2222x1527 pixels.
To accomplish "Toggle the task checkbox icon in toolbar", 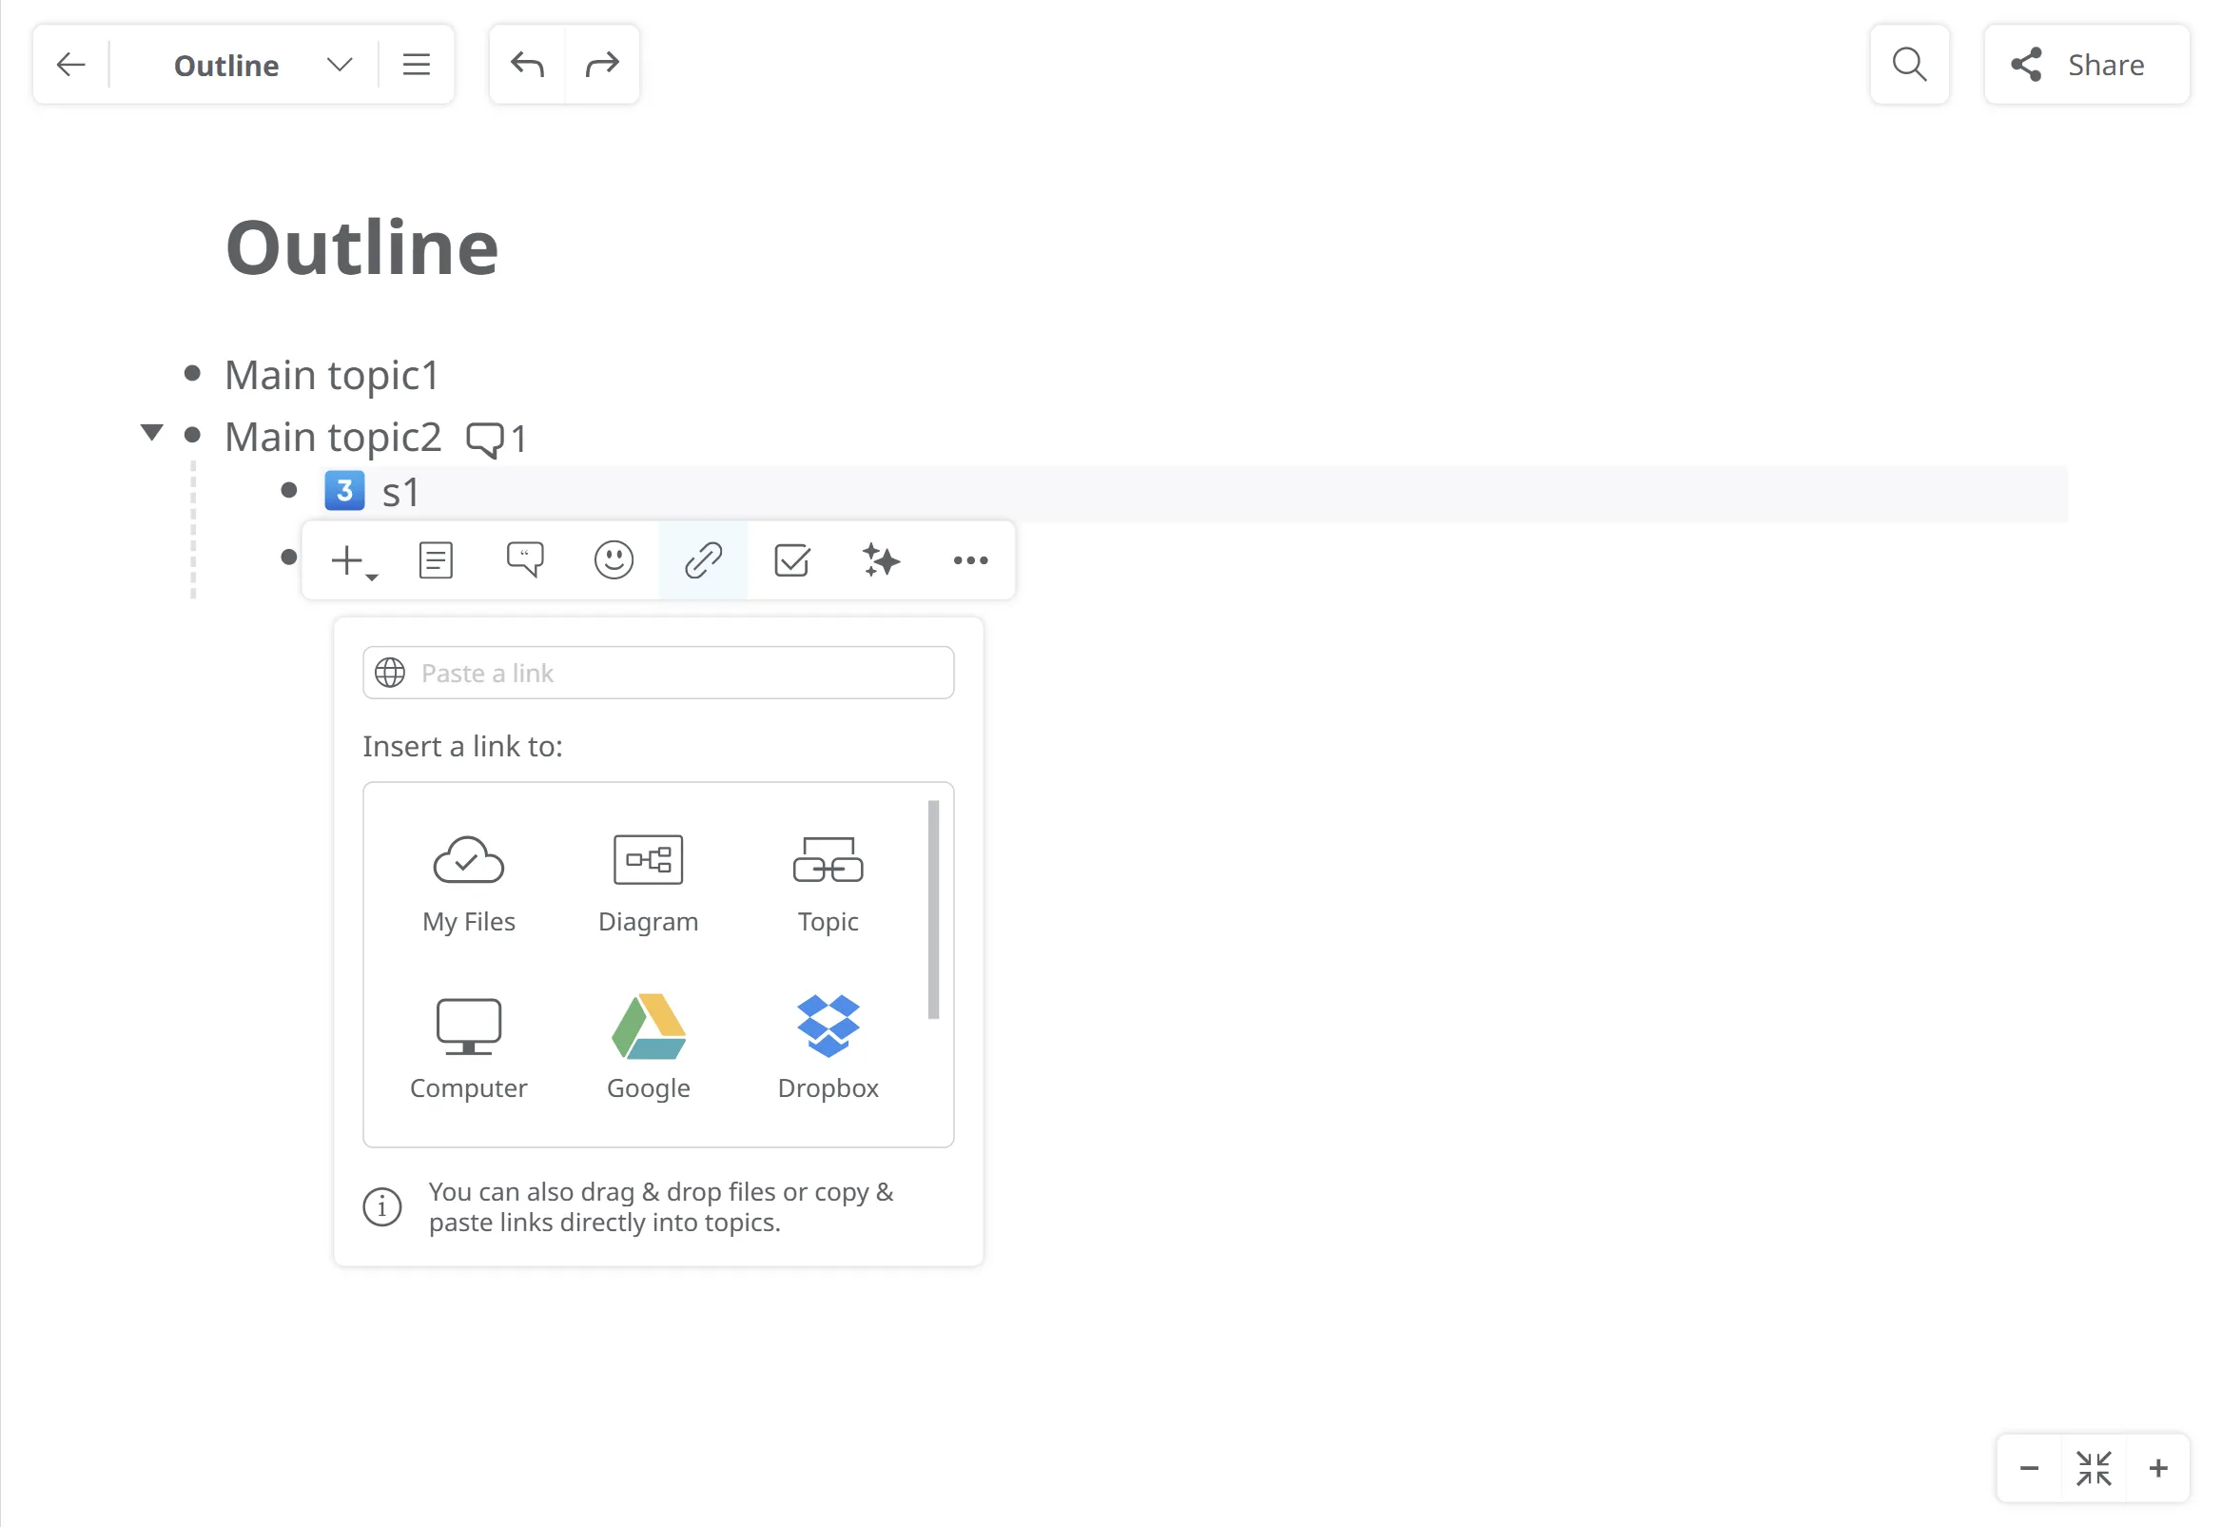I will [791, 560].
